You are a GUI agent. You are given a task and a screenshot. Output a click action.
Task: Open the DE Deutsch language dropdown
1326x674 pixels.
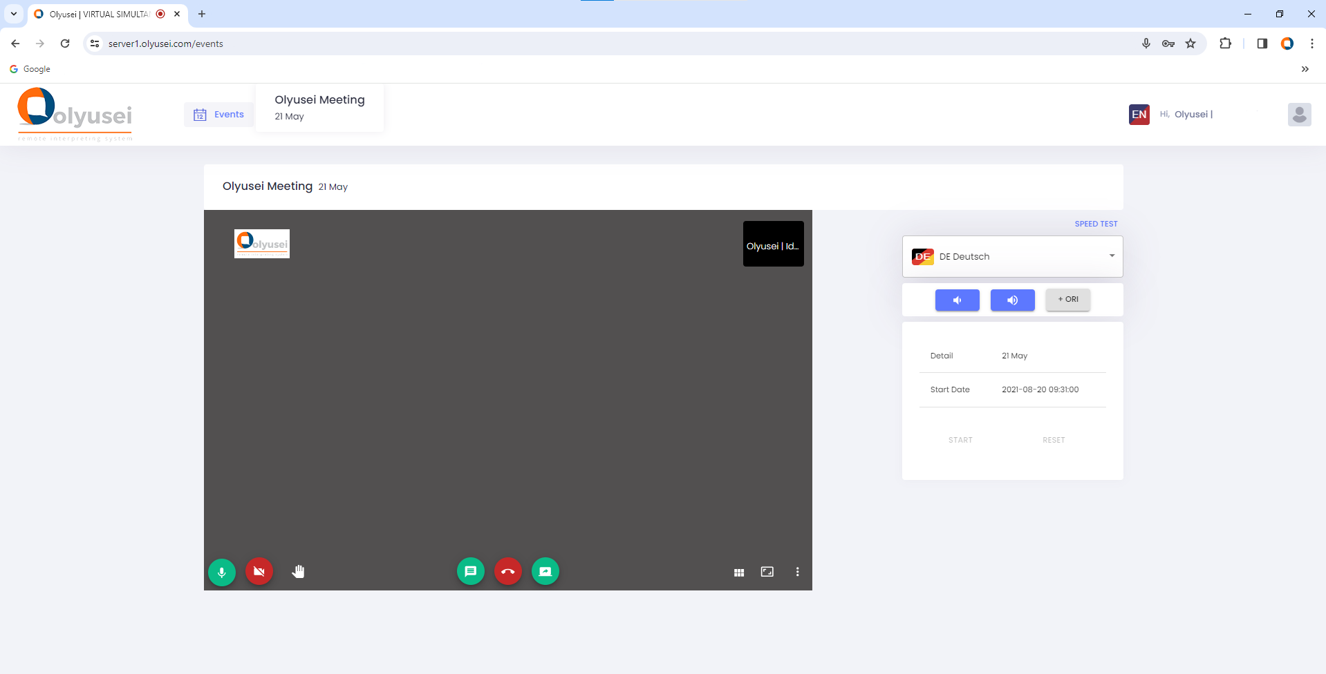[x=1011, y=256]
